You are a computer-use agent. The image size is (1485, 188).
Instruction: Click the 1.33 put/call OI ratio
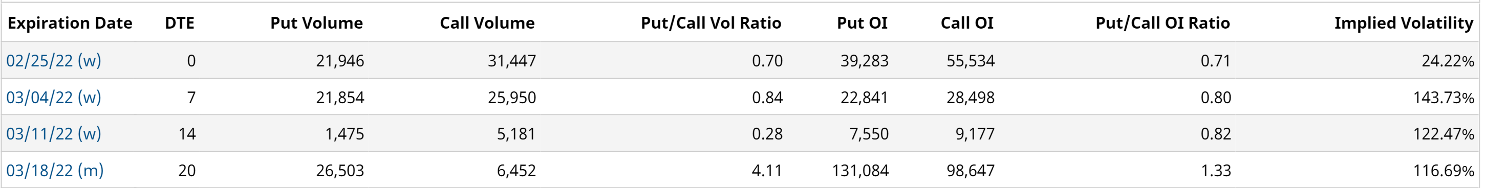click(x=1216, y=171)
